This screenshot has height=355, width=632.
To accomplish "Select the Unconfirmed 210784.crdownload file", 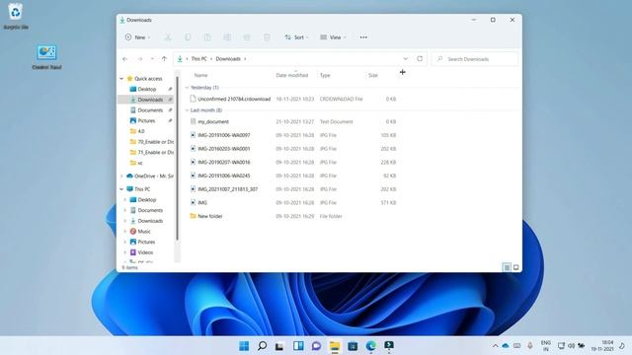I will [234, 99].
